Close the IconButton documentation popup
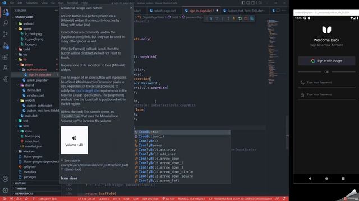Screen dimensions: 359x201 [131, 8]
